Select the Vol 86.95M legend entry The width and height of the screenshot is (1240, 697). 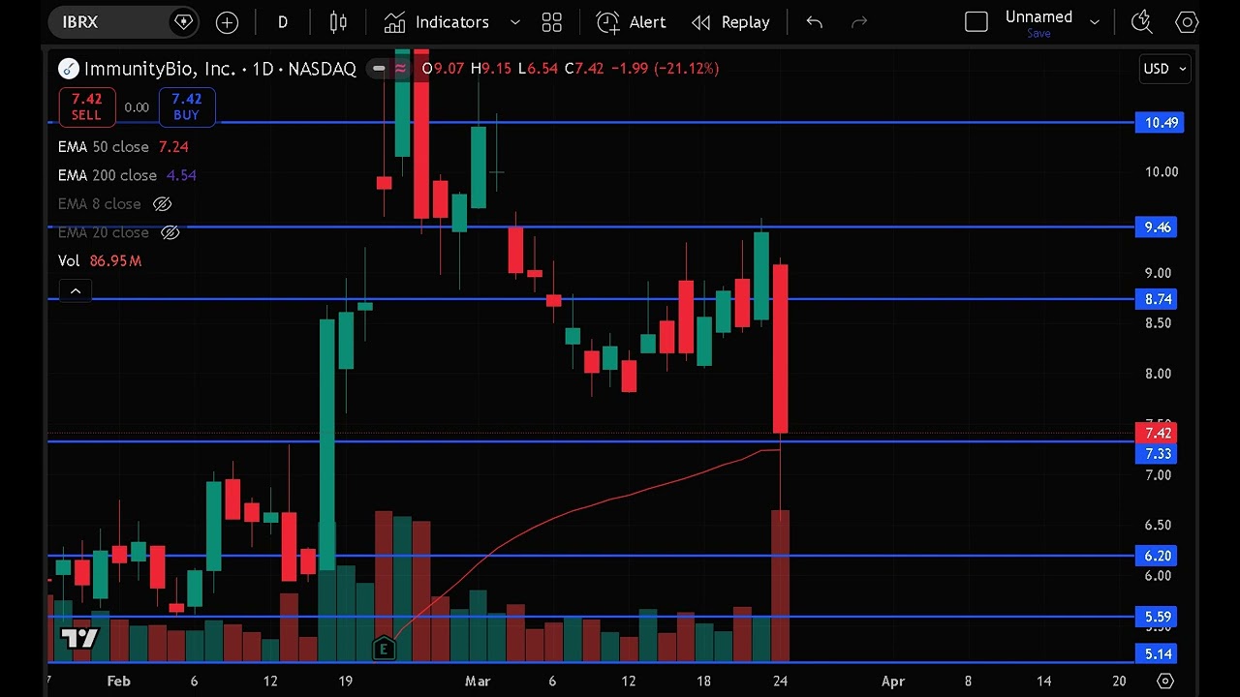pos(100,261)
